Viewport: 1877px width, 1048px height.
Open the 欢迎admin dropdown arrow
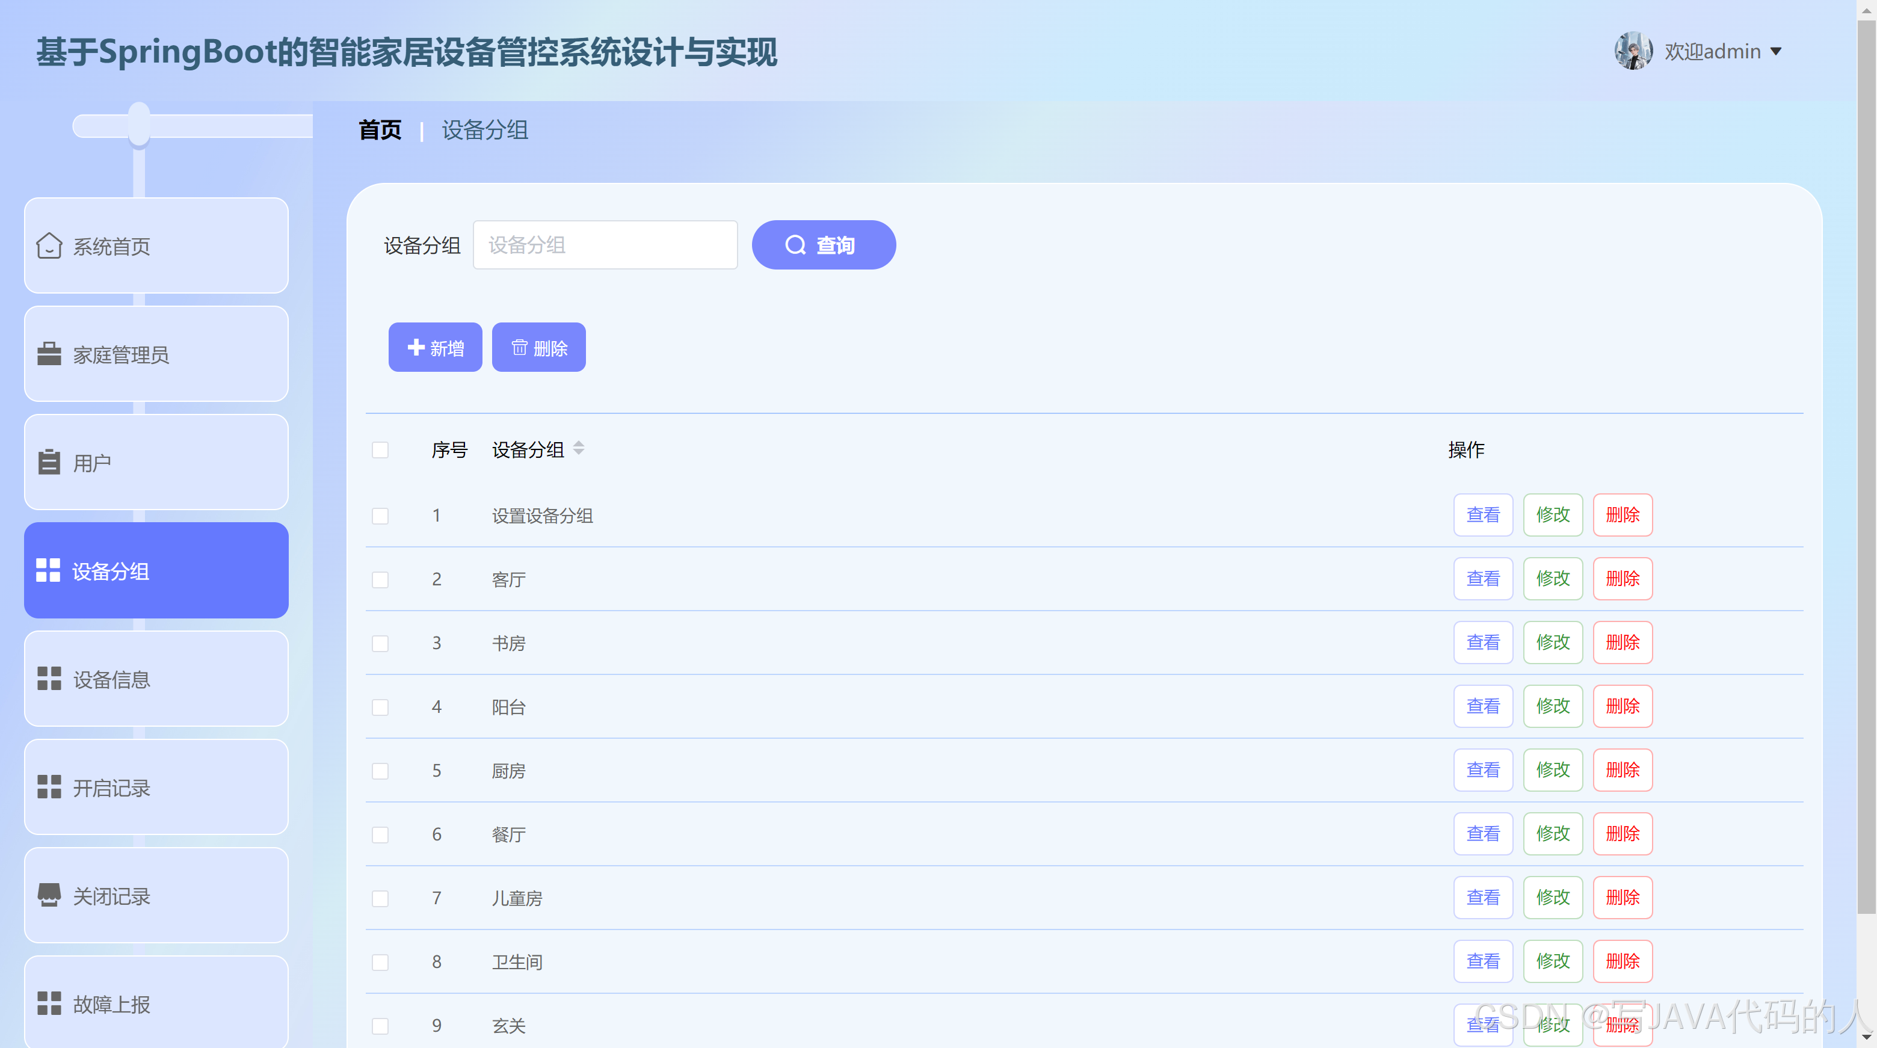(x=1776, y=52)
